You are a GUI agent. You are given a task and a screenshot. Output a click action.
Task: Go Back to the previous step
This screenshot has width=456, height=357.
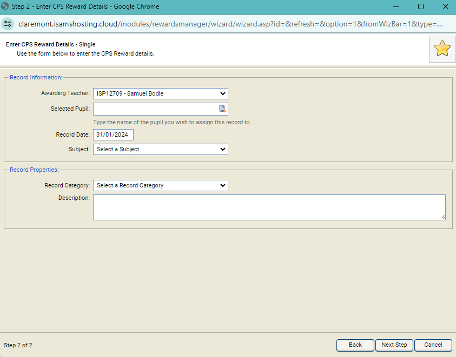coord(355,345)
